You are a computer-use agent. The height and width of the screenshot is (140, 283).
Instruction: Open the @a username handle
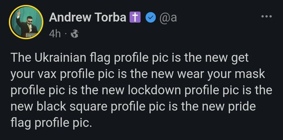168,18
